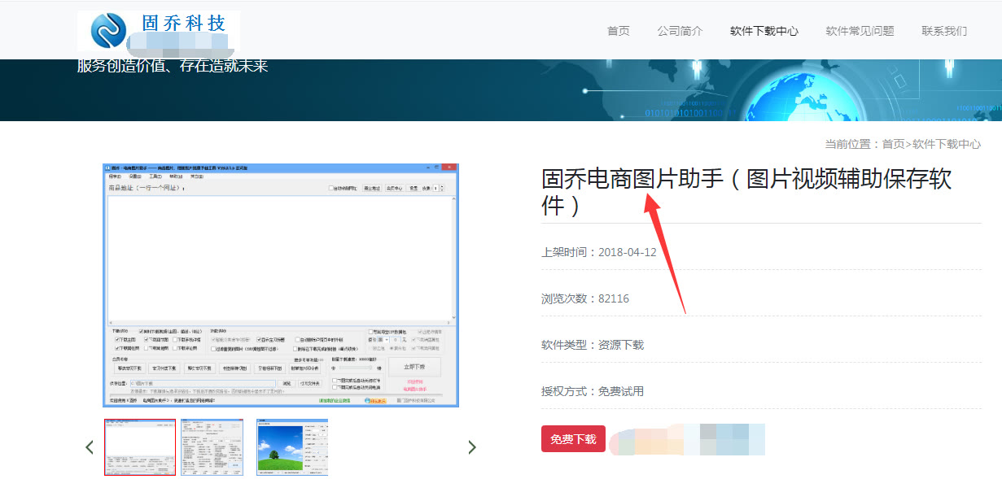Image resolution: width=1002 pixels, height=479 pixels.
Task: Select 软件常见问题 in the navigation bar
Action: tap(859, 30)
